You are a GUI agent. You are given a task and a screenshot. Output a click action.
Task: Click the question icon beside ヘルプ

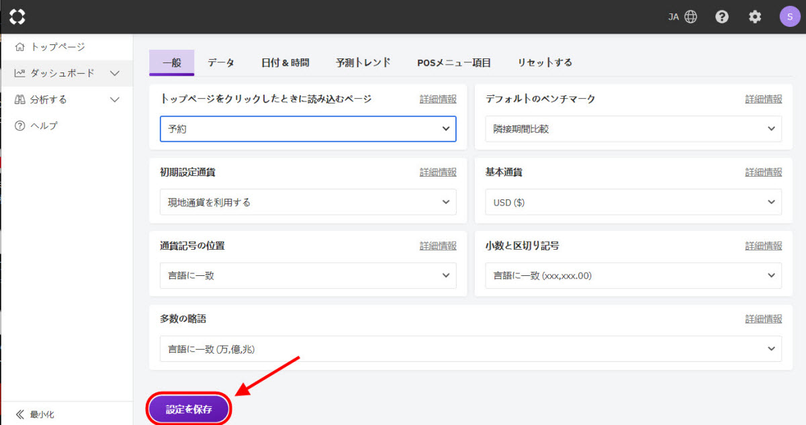click(19, 126)
